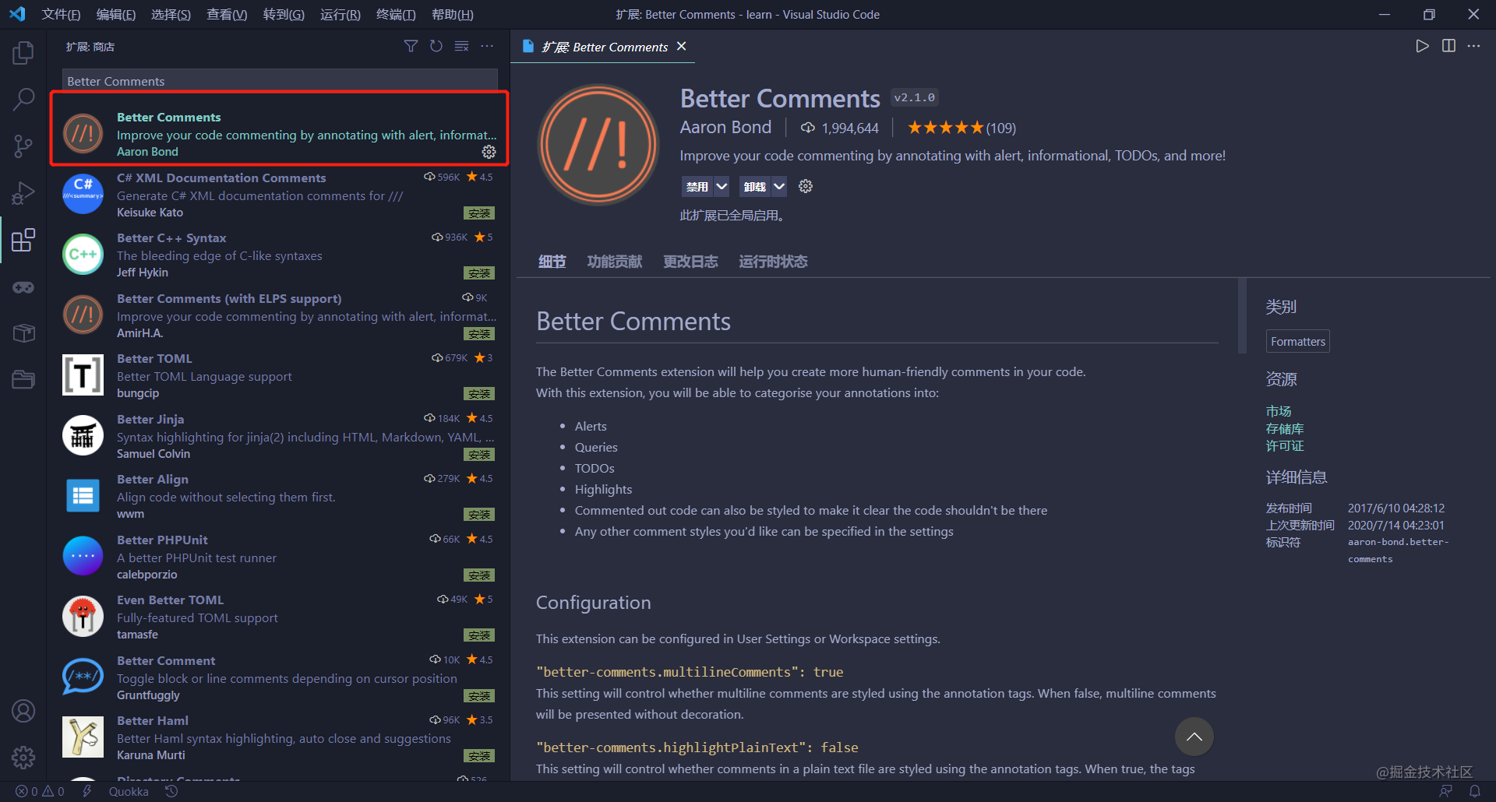Open errors and warnings status item
1496x802 pixels.
coord(40,791)
